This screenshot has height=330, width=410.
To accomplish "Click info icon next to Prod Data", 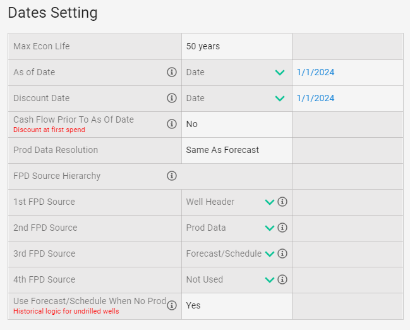I will tap(282, 228).
